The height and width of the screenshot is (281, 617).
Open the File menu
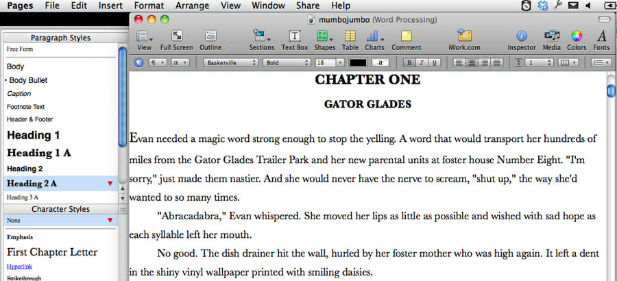tap(52, 5)
